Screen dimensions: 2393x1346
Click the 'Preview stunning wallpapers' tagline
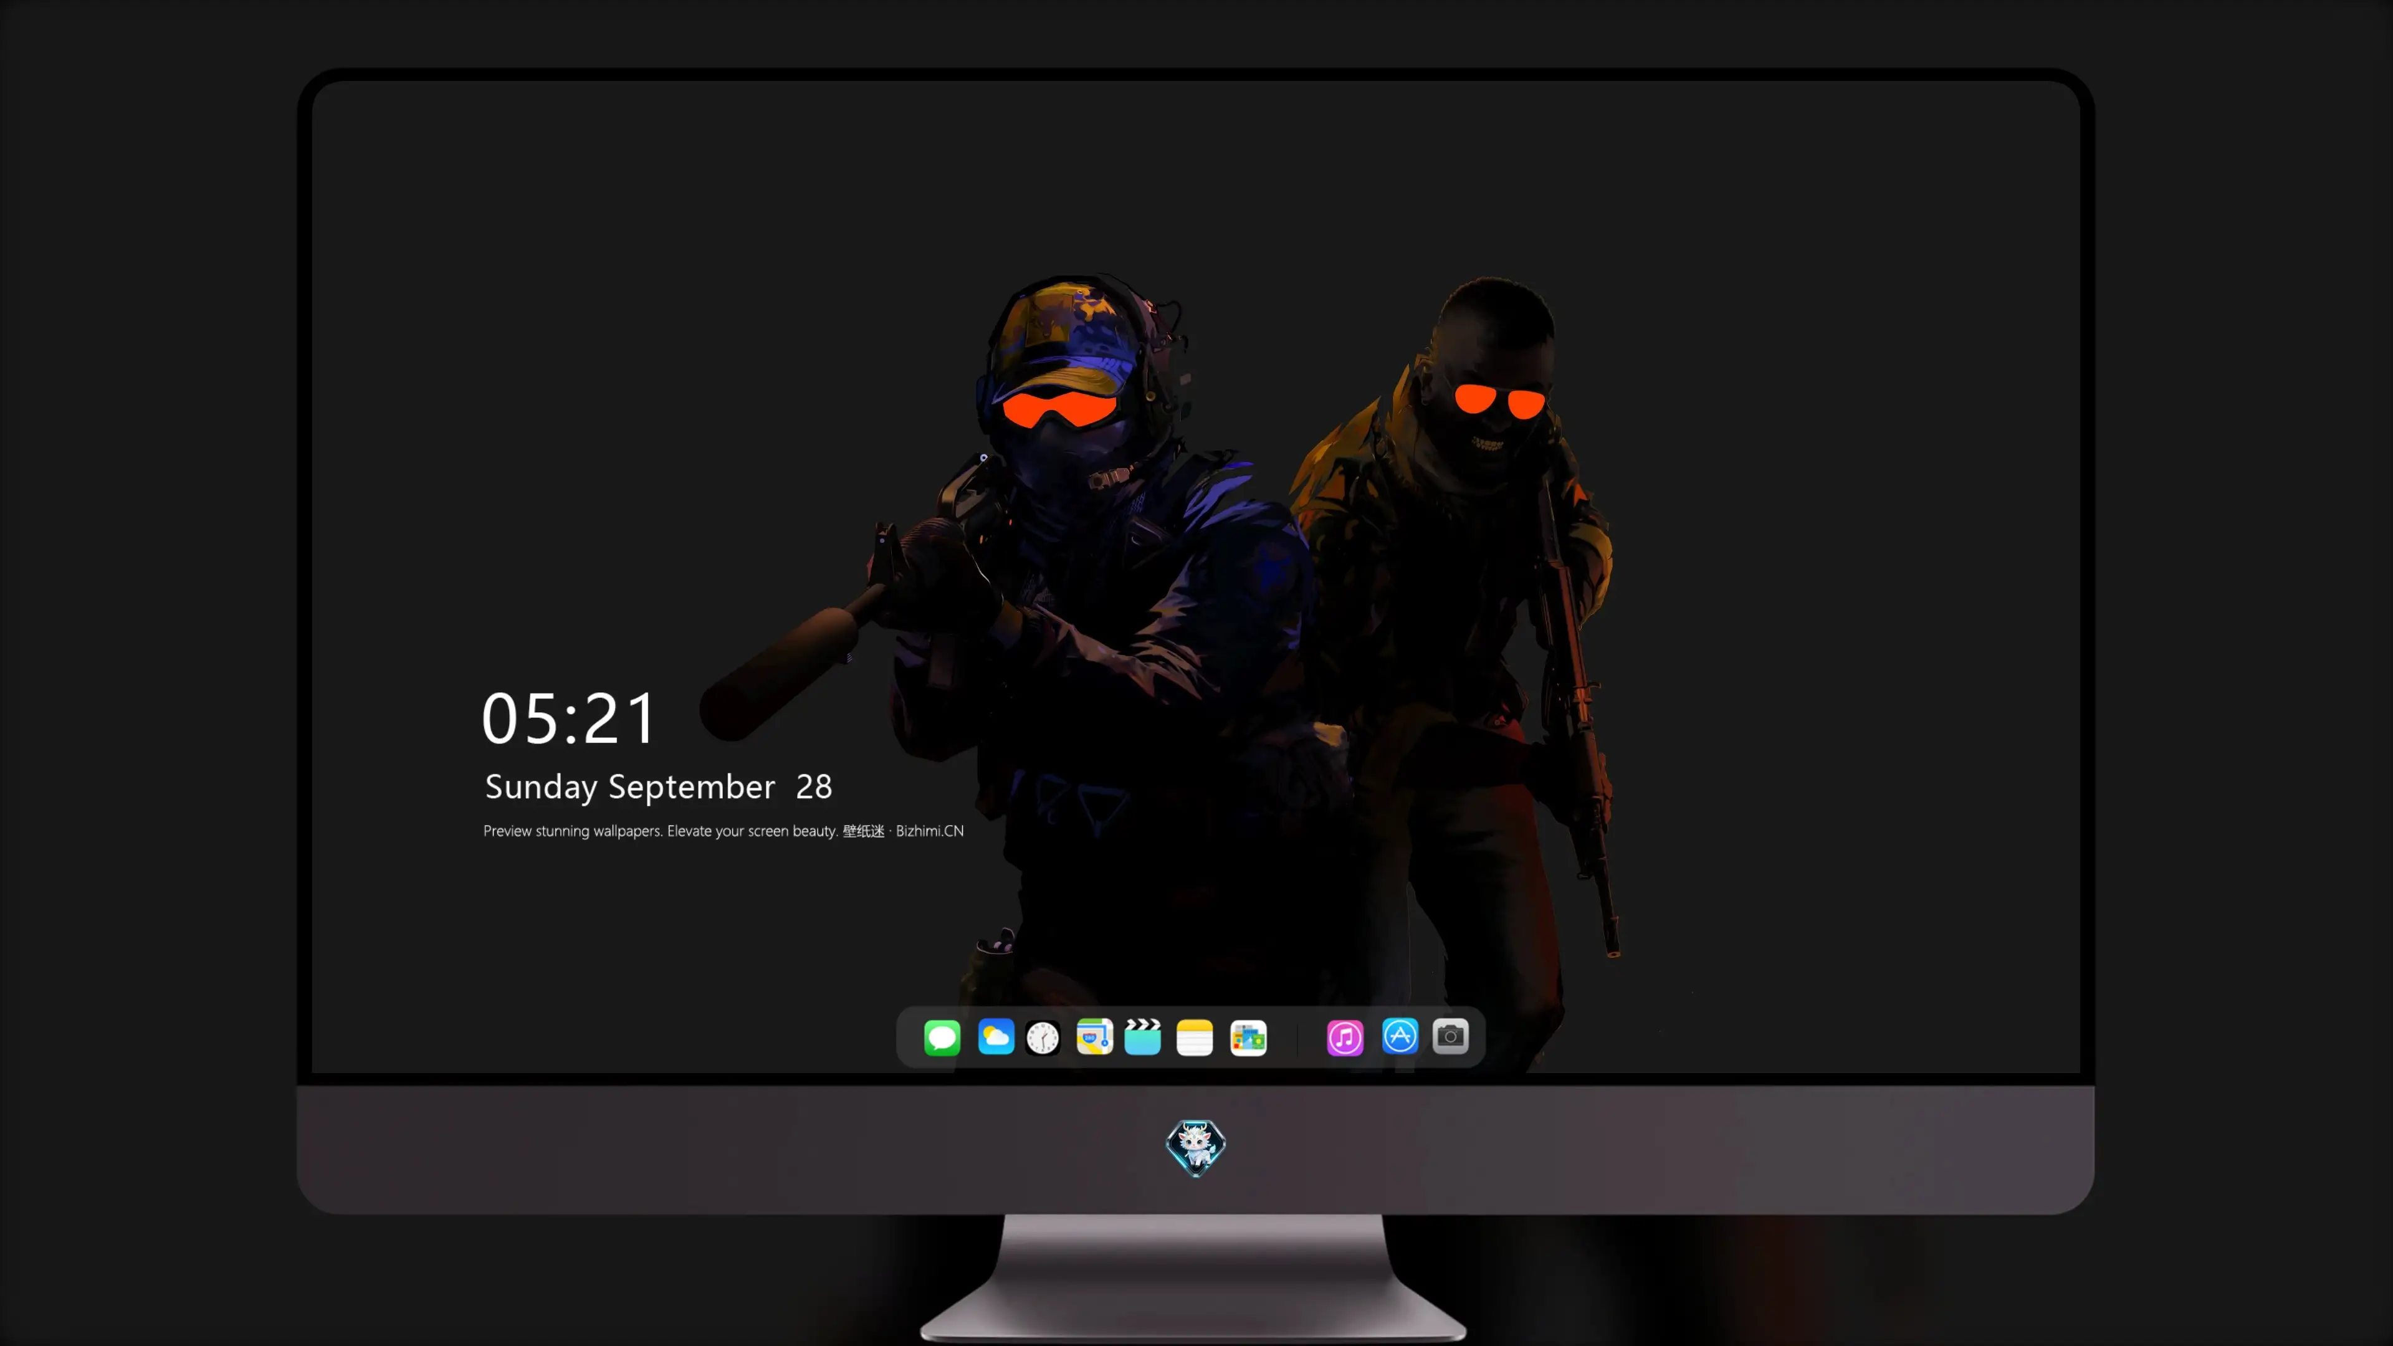click(x=724, y=831)
